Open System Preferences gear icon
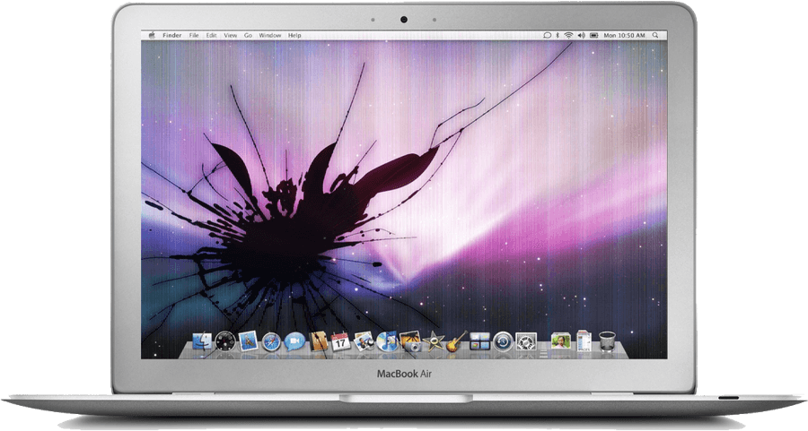This screenshot has height=431, width=808. [x=526, y=341]
